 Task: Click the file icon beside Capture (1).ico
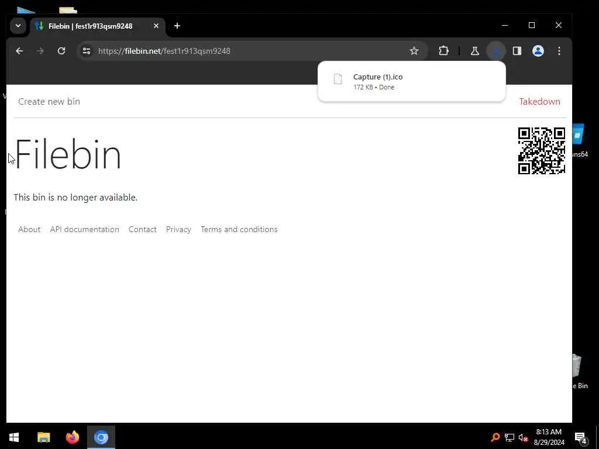pos(338,79)
